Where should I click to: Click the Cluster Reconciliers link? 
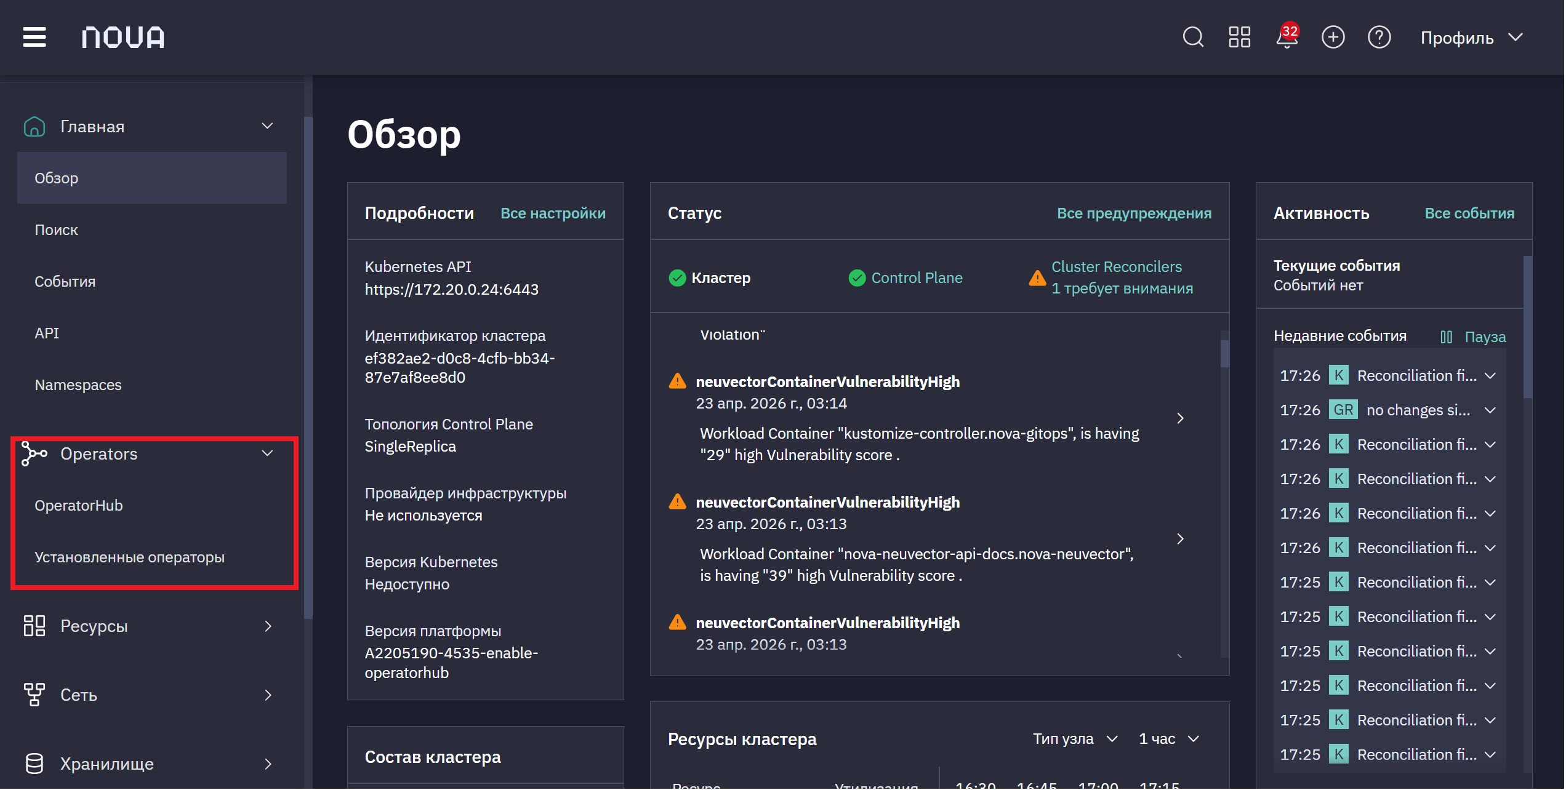(x=1117, y=267)
